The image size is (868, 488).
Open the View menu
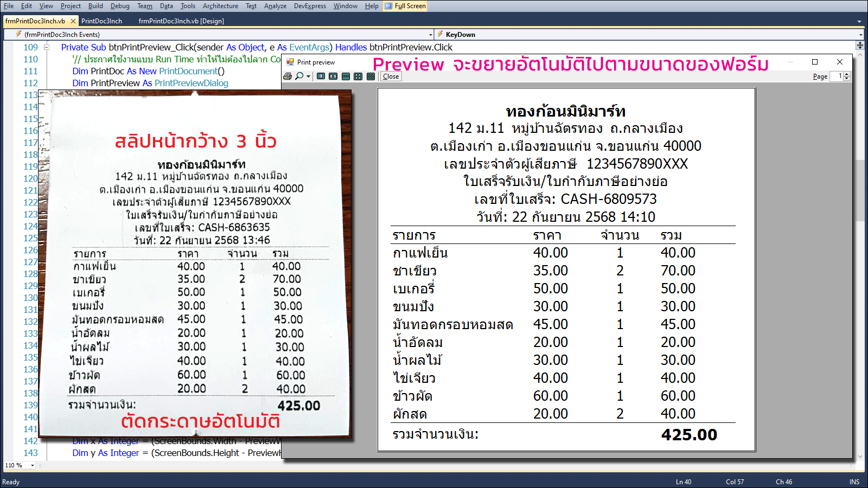(x=46, y=6)
